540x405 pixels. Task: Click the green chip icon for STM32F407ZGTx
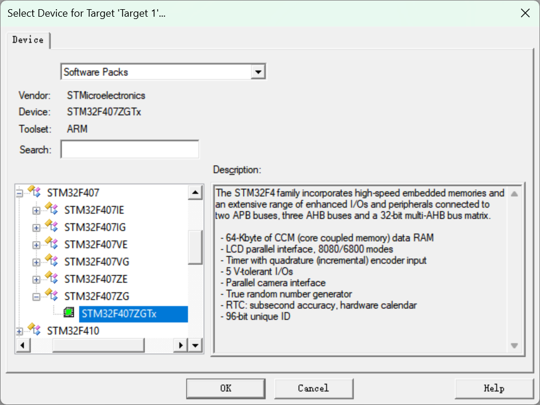69,312
